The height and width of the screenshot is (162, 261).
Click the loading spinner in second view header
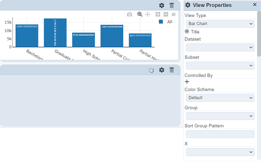pos(151,70)
